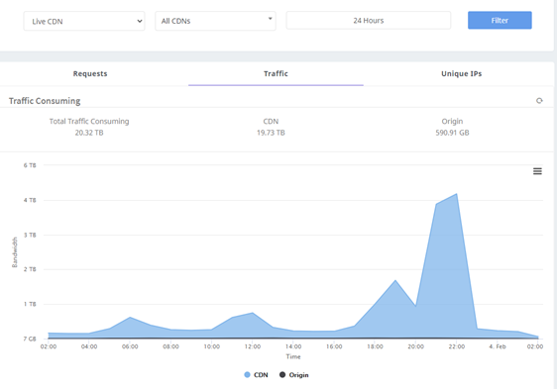Click the 06:00 time axis label

130,346
